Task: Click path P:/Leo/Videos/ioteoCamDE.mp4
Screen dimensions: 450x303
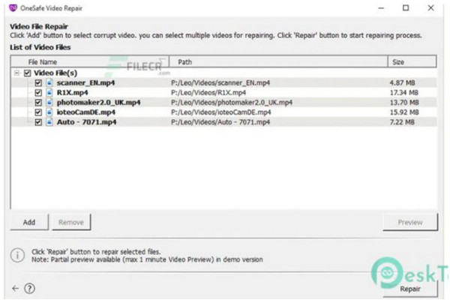Action: (x=221, y=112)
